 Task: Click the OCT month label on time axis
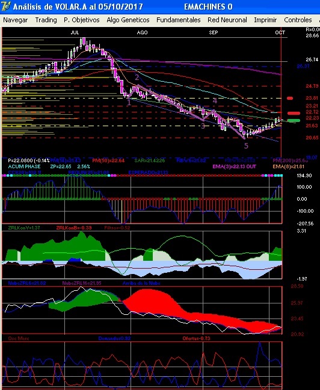tap(280, 32)
